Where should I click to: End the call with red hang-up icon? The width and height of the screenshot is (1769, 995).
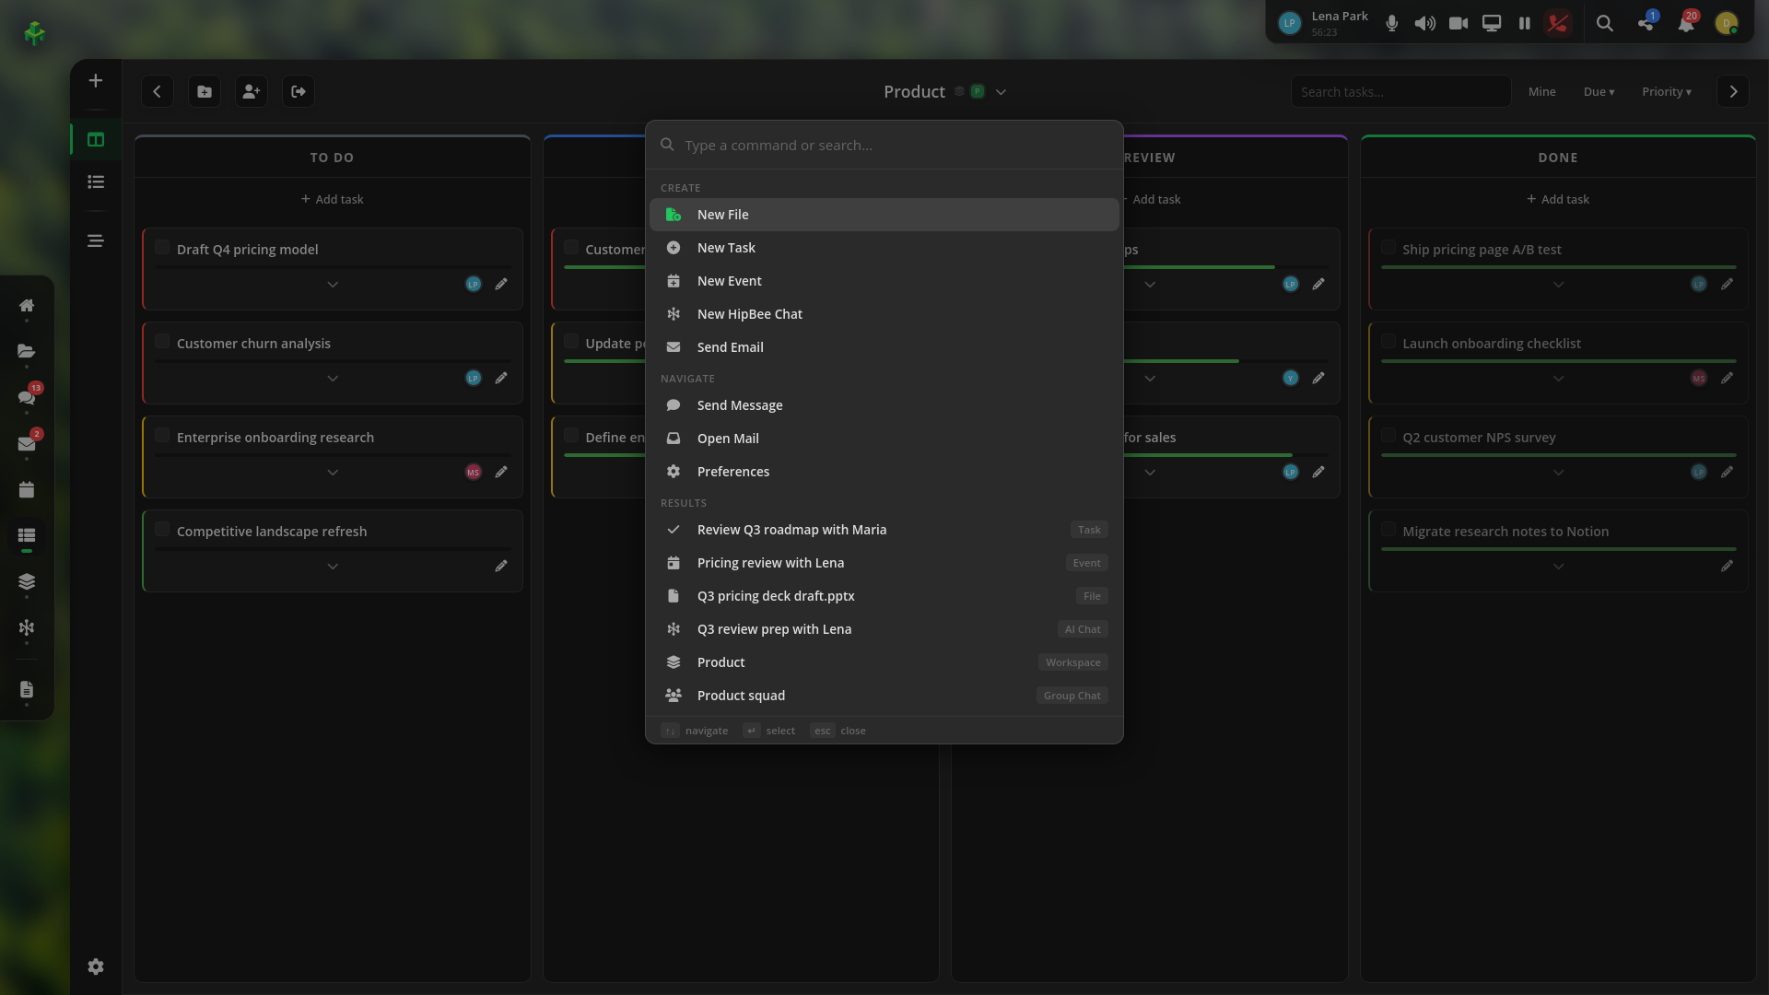click(1558, 23)
